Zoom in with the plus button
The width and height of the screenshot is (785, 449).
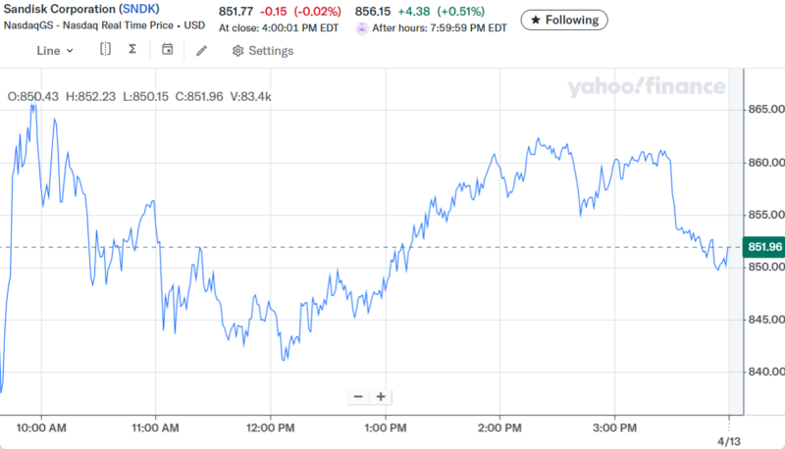(x=380, y=397)
